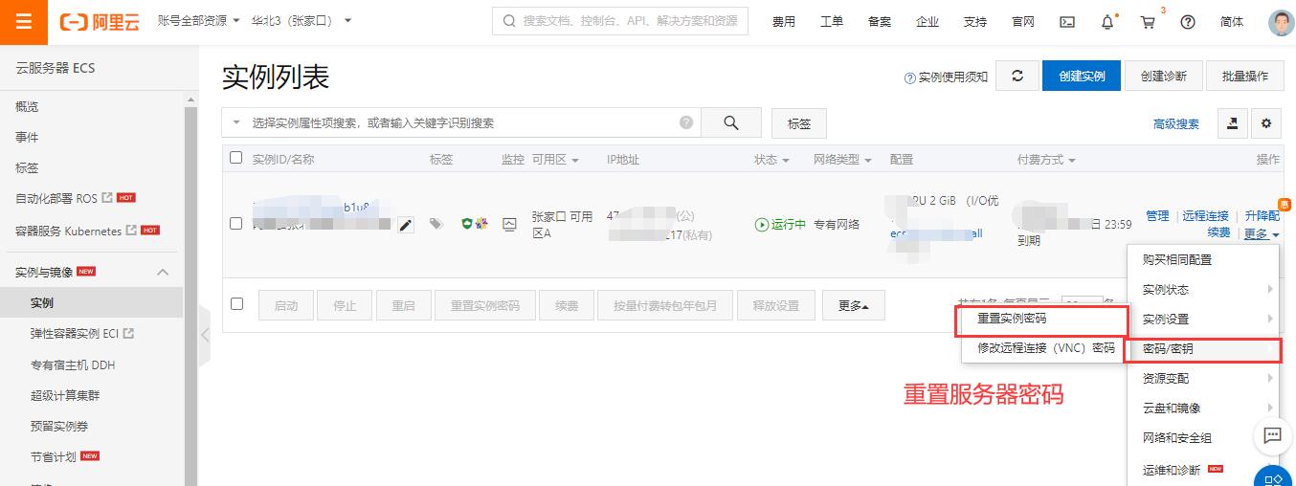The image size is (1296, 486).
Task: Edit the instance name with pencil icon
Action: tap(406, 225)
